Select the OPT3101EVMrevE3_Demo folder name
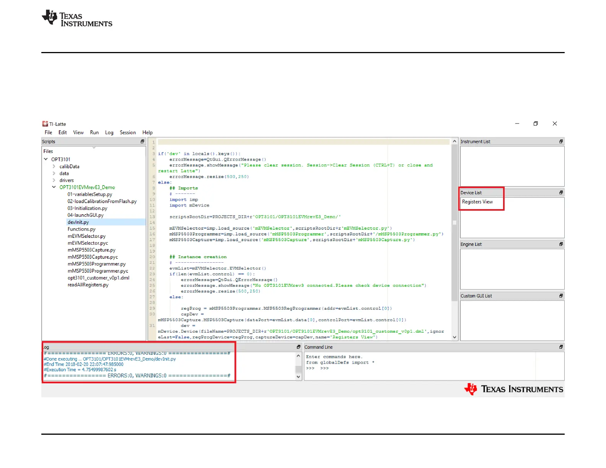Screen dimensions: 606x468 point(87,187)
